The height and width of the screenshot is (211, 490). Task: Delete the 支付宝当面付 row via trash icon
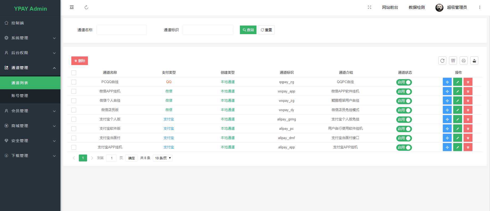468,138
